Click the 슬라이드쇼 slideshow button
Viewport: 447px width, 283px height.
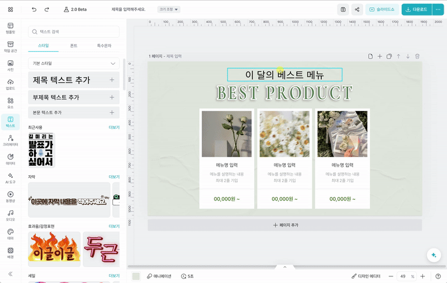tap(382, 9)
